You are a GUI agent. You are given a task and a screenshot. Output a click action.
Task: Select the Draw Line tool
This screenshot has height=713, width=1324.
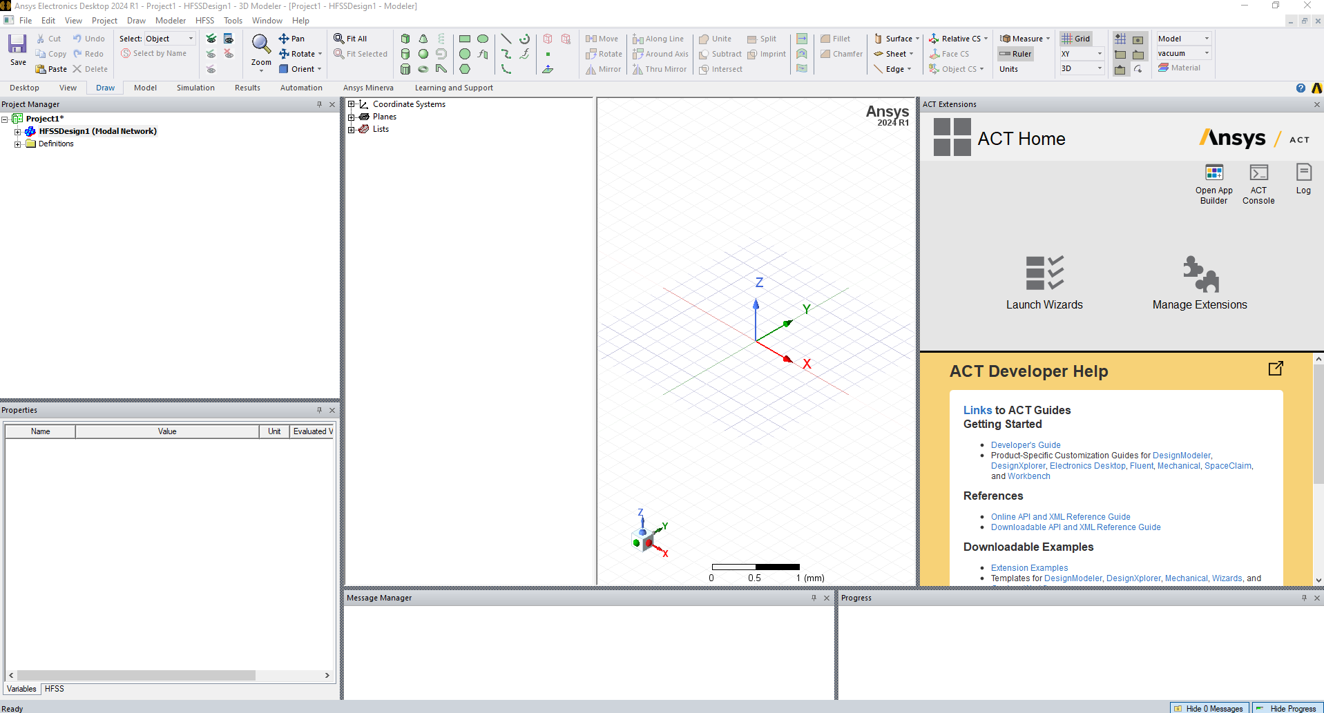506,39
